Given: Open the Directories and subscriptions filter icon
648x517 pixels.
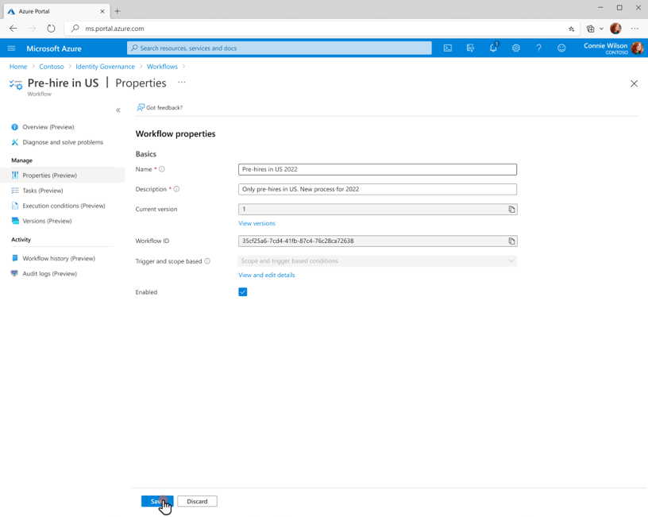Looking at the screenshot, I should click(470, 48).
